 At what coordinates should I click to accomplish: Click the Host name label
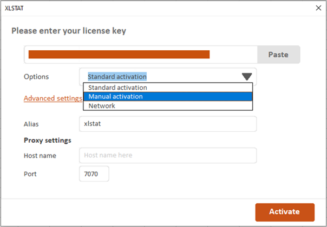click(40, 156)
